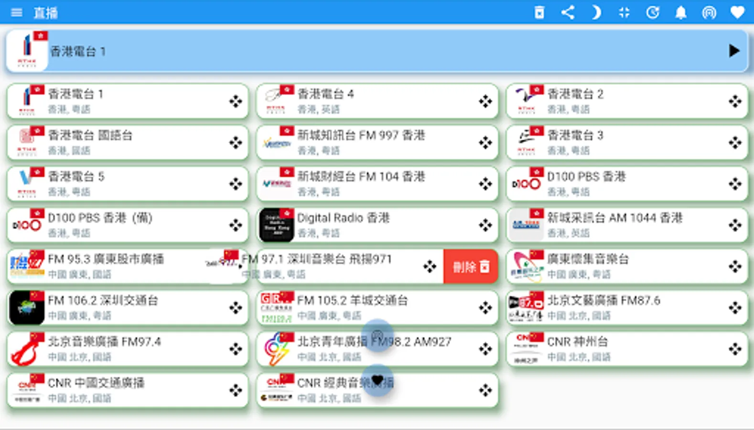
Task: Tap move handle on 香港電台 3 card
Action: tap(735, 142)
